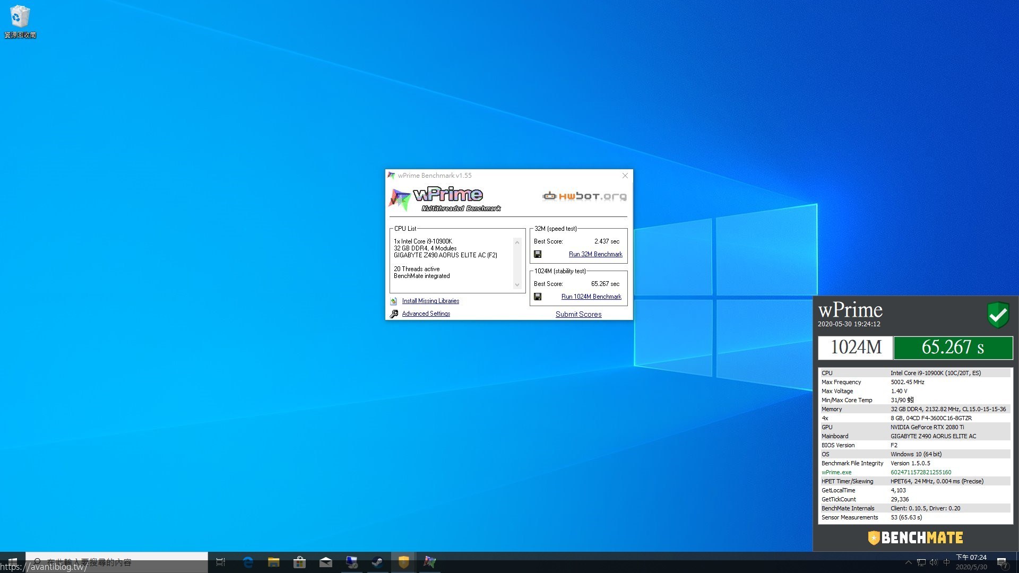Click the taskbar search box
1019x573 pixels.
pos(117,562)
